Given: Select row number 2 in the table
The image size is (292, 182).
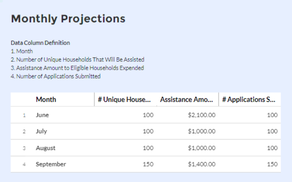Looking at the screenshot, I should pos(24,132).
